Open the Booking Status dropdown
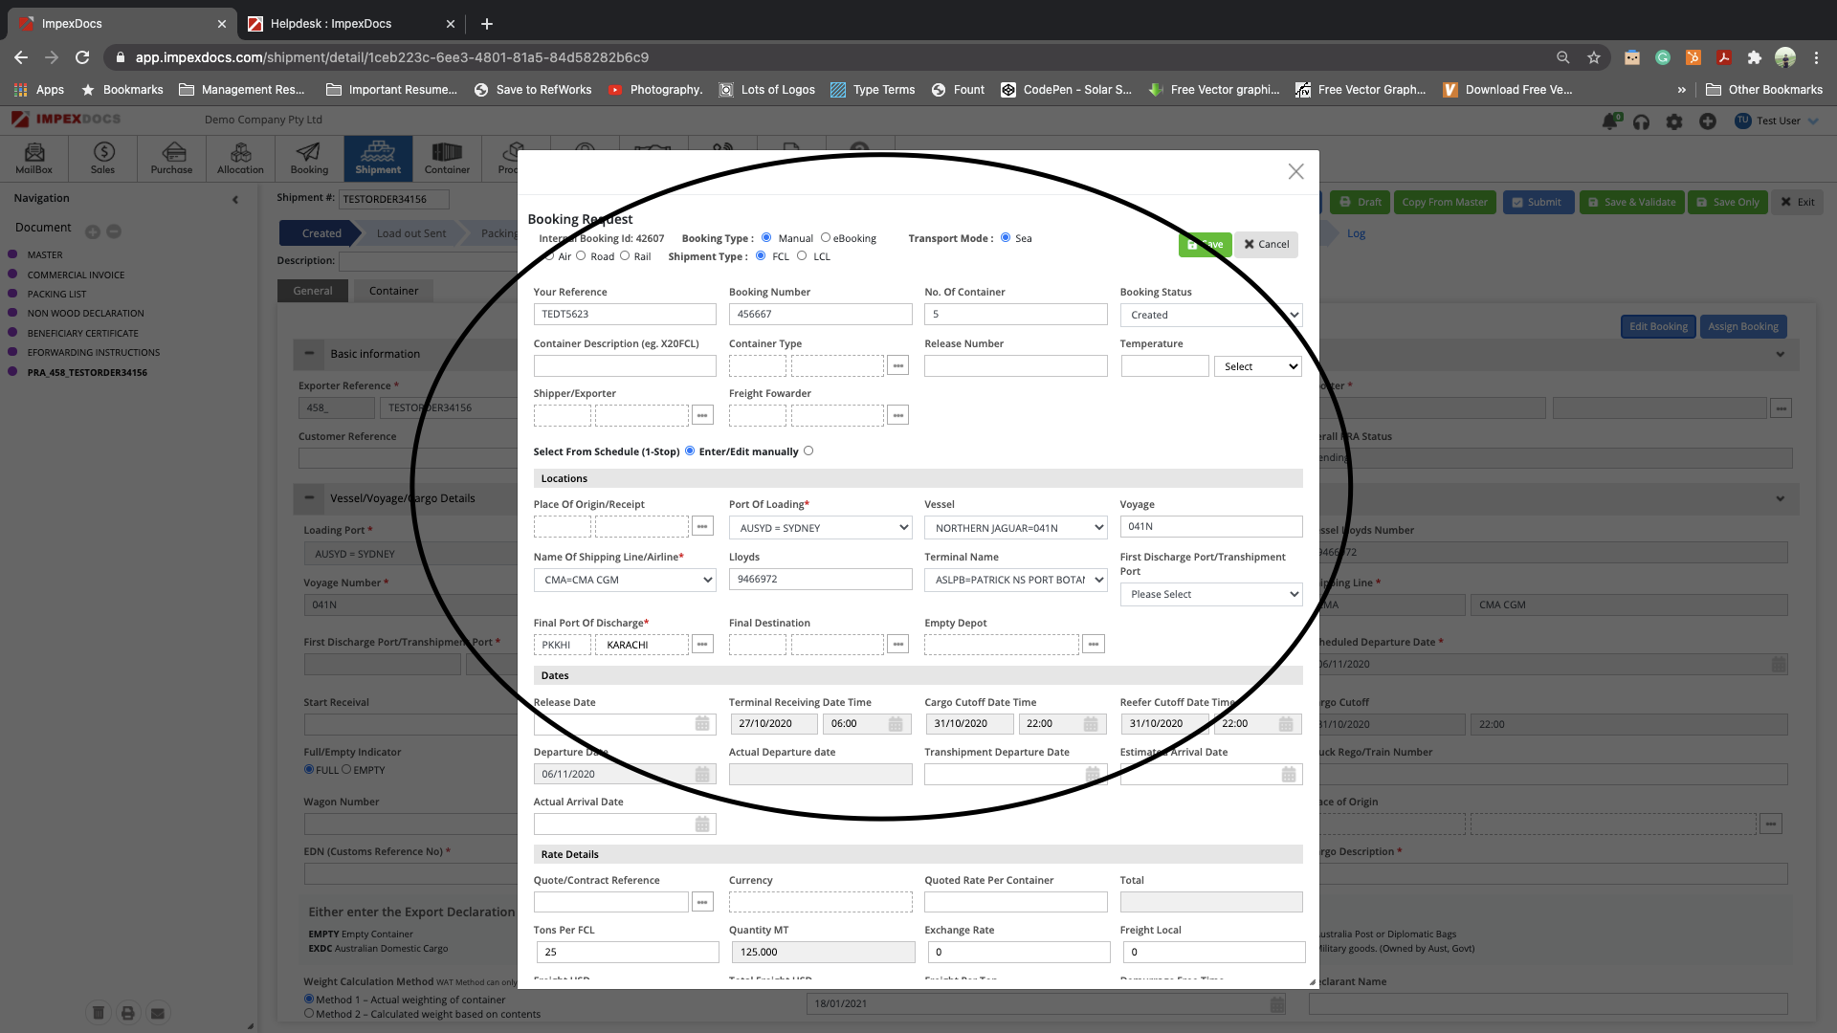 (x=1210, y=315)
